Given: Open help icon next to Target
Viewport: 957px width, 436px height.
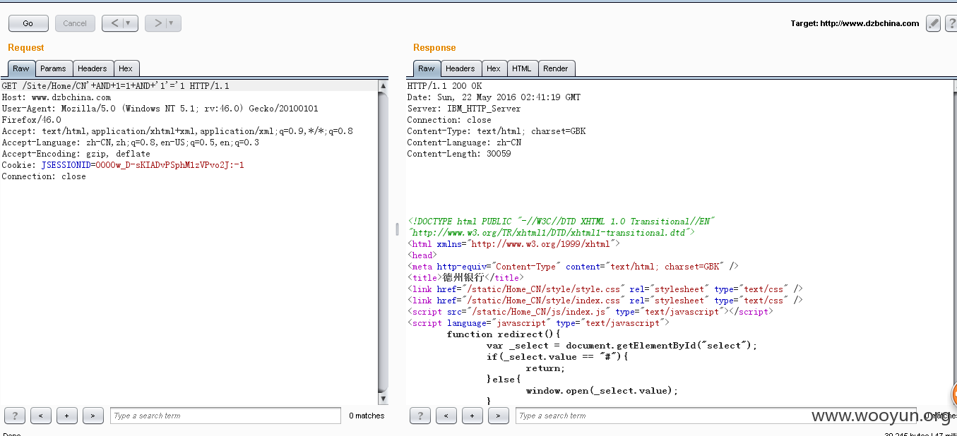Looking at the screenshot, I should point(951,23).
